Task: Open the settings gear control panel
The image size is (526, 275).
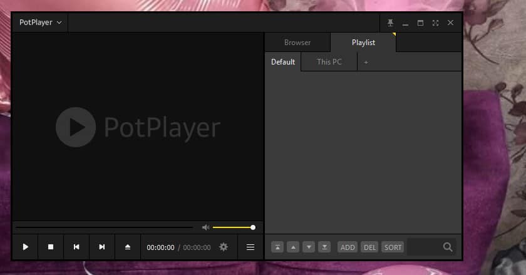Action: [x=224, y=247]
